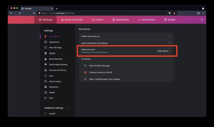The width and height of the screenshot is (214, 127).
Task: Select 'Open the New Tab page' radio option
Action: point(85,65)
